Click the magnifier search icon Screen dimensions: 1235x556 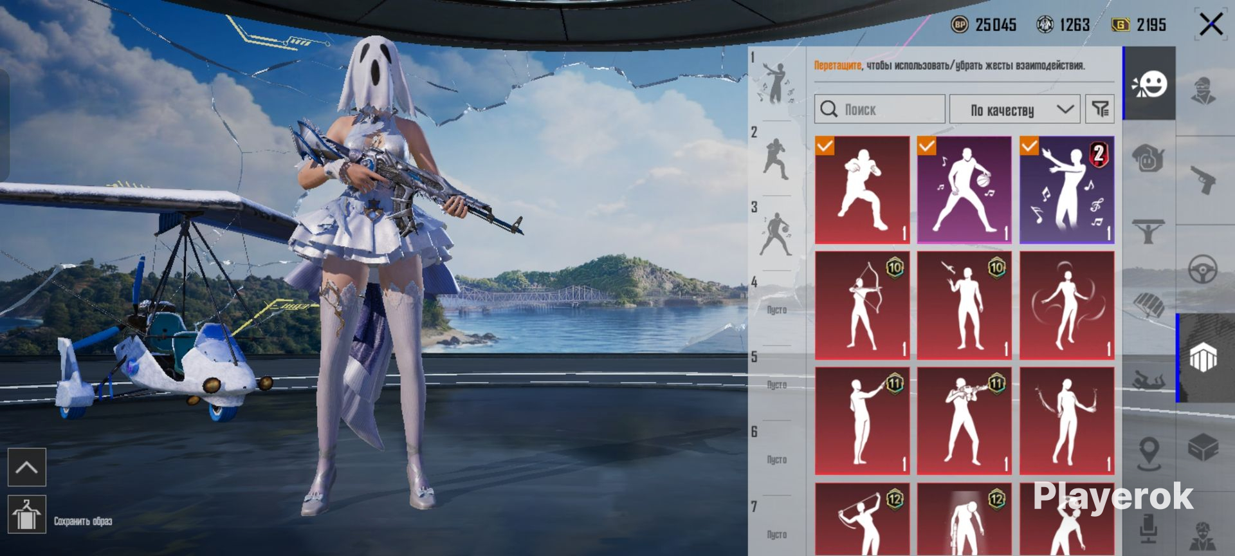point(829,109)
